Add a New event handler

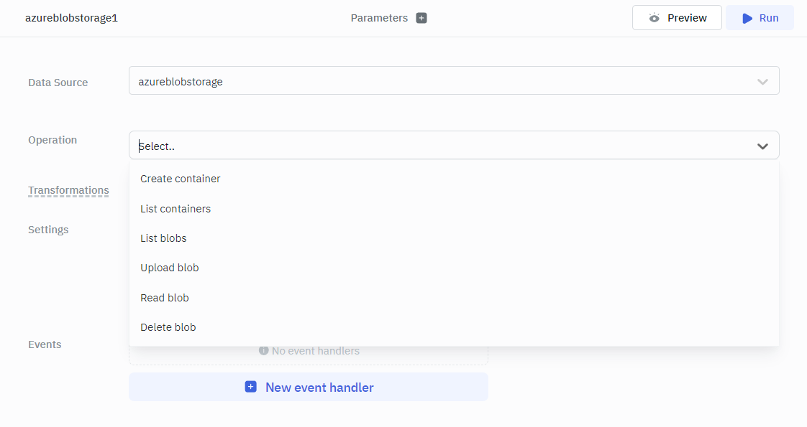(x=309, y=387)
